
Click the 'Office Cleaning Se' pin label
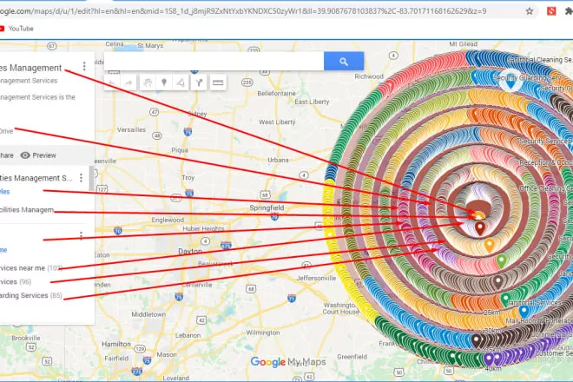pos(546,188)
